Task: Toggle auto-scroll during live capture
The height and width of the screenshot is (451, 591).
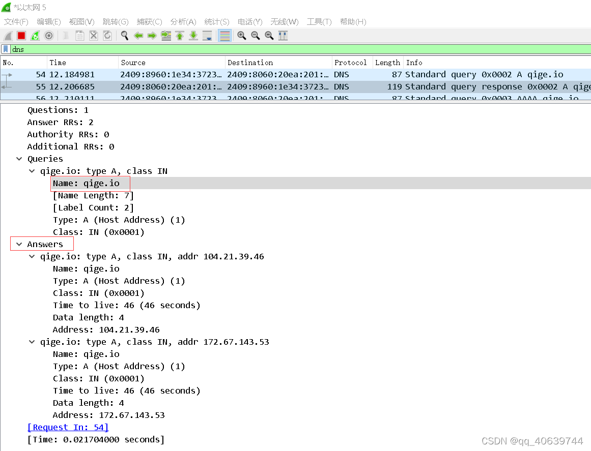Action: click(207, 36)
